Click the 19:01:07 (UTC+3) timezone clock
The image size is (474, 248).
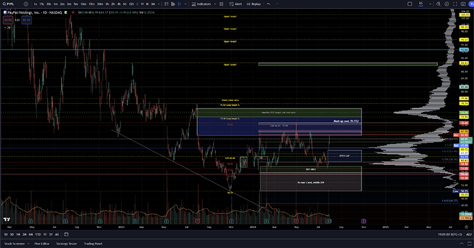450,234
